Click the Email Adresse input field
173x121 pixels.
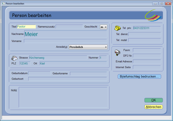pyautogui.click(x=147, y=62)
